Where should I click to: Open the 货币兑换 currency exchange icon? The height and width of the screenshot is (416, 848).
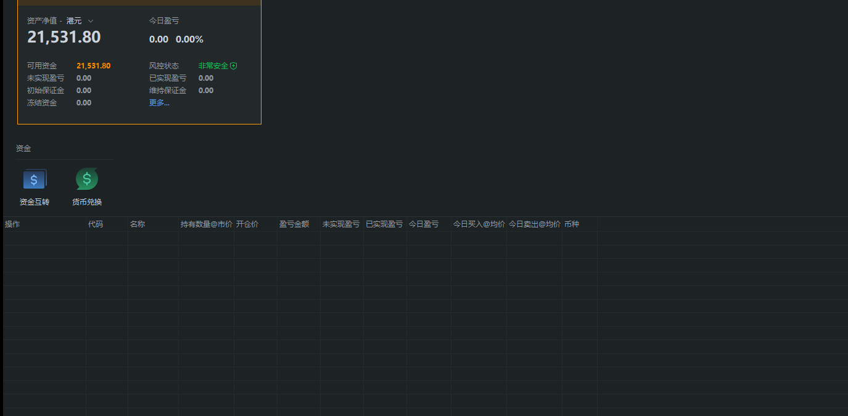(x=87, y=179)
